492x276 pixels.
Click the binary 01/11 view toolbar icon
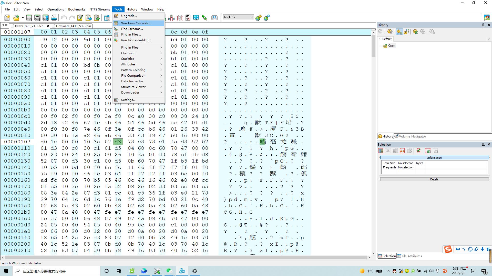[188, 18]
